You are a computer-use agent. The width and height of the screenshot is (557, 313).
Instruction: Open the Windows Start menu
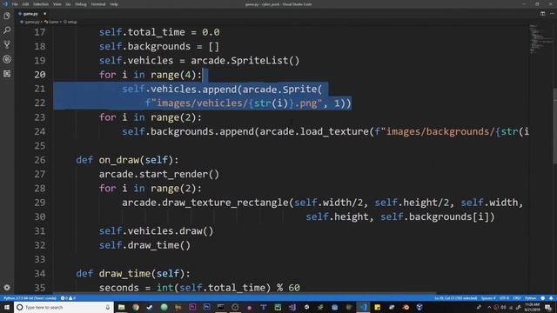(x=7, y=307)
